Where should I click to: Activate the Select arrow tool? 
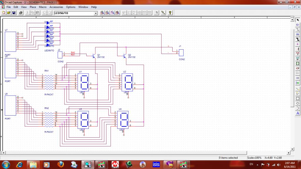297,20
